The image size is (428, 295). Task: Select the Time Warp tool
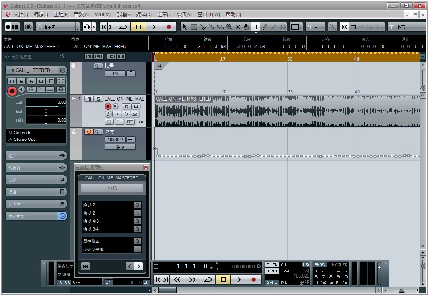point(256,27)
